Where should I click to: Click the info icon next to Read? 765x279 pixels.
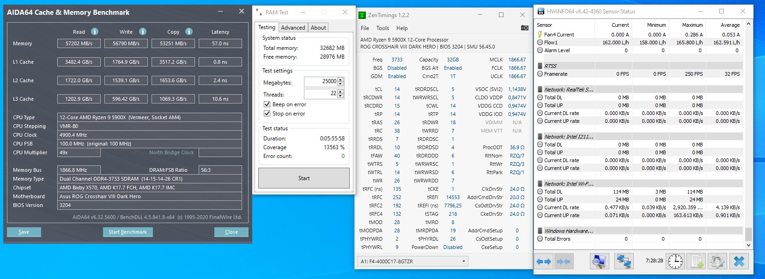pyautogui.click(x=95, y=31)
